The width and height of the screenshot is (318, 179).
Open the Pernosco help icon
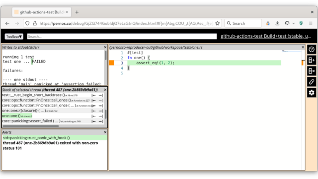coord(312,49)
